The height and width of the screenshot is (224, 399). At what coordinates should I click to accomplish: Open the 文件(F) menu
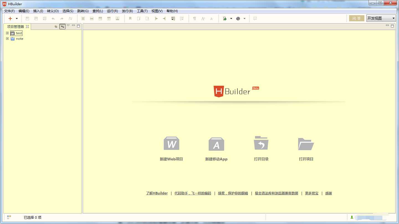(9, 11)
